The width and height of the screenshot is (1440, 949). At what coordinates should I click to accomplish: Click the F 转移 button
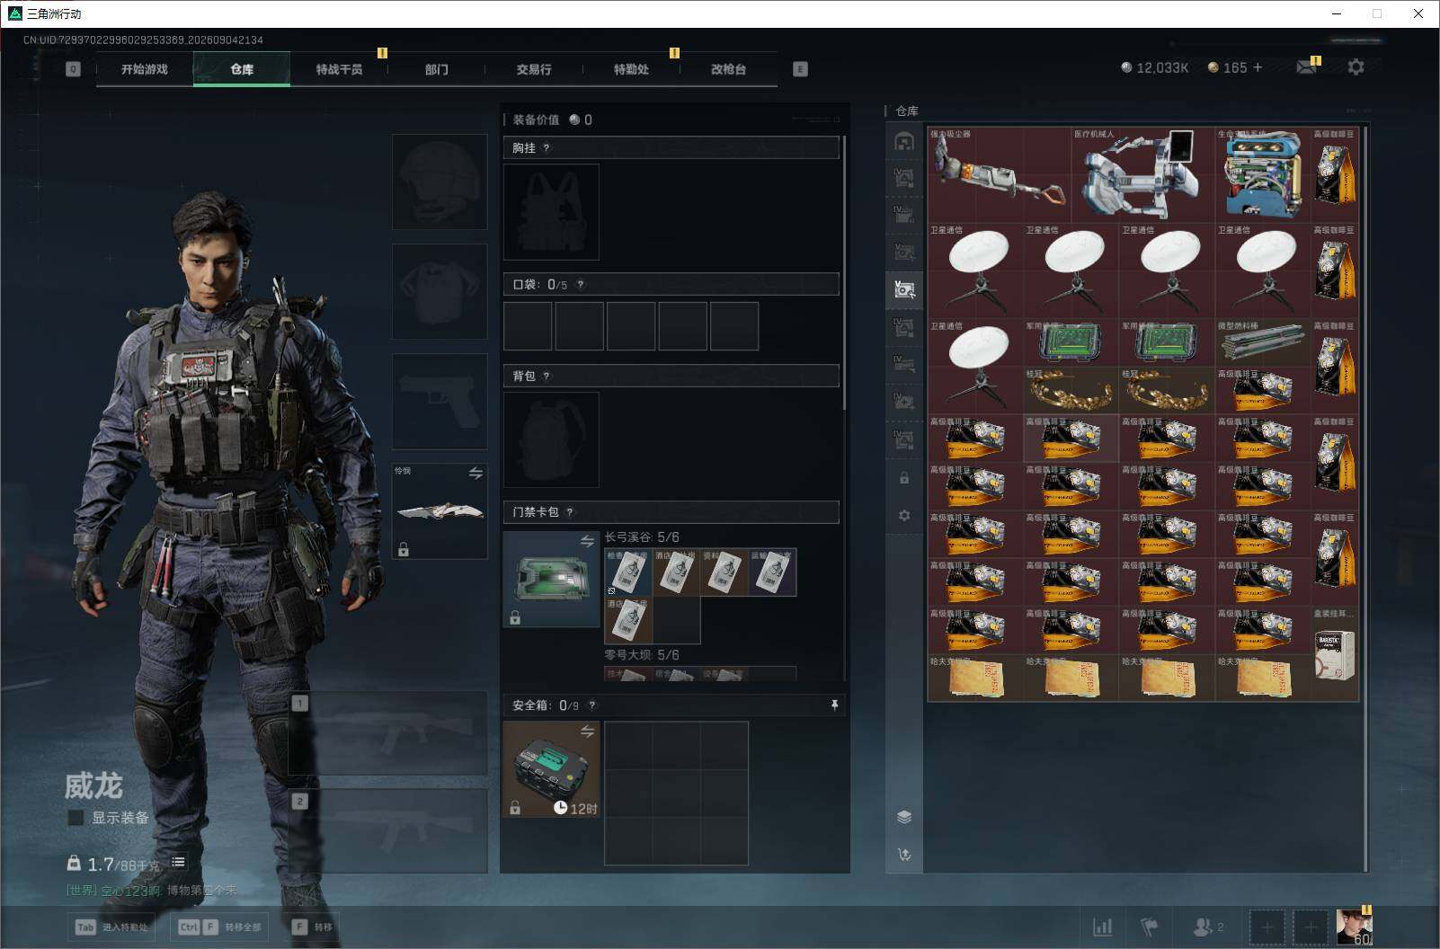[312, 927]
